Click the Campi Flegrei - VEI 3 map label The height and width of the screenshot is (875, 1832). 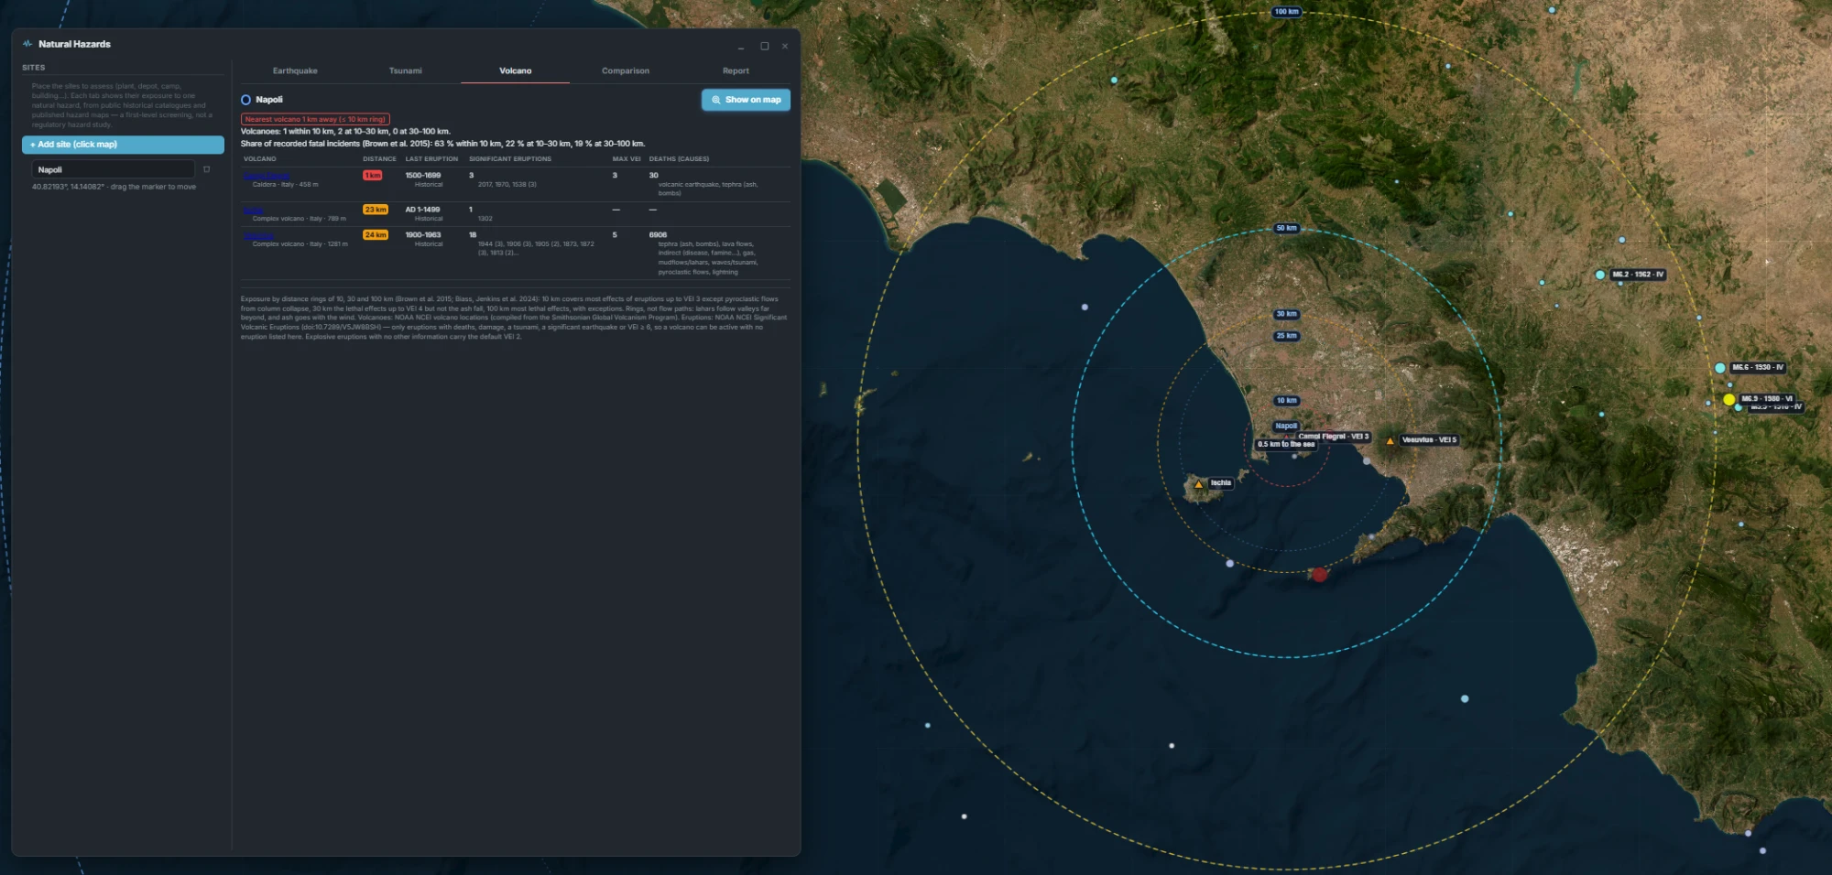1334,437
